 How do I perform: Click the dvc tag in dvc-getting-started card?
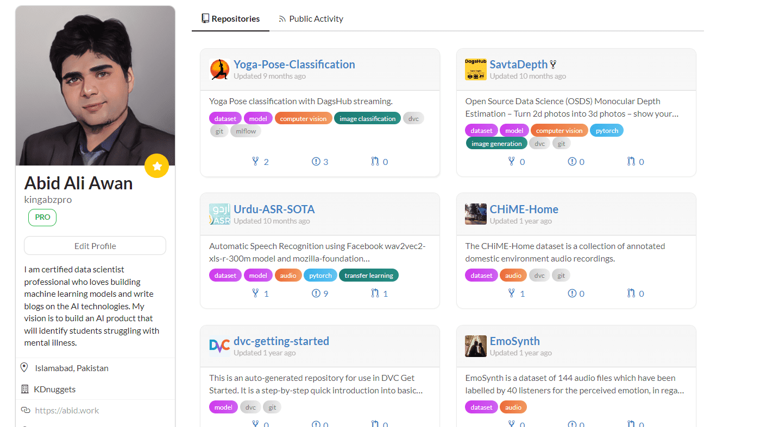tap(250, 407)
